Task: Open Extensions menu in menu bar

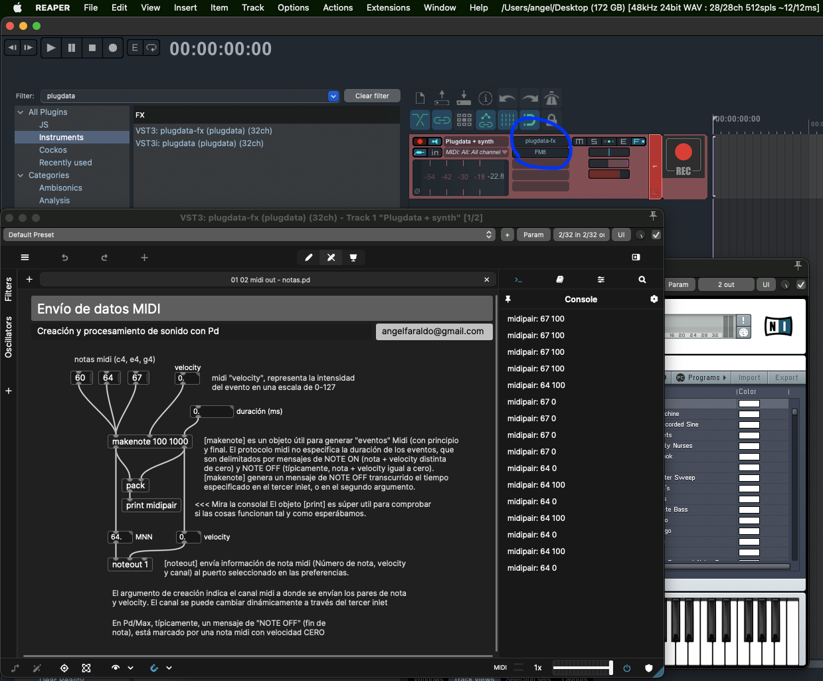Action: pos(388,7)
